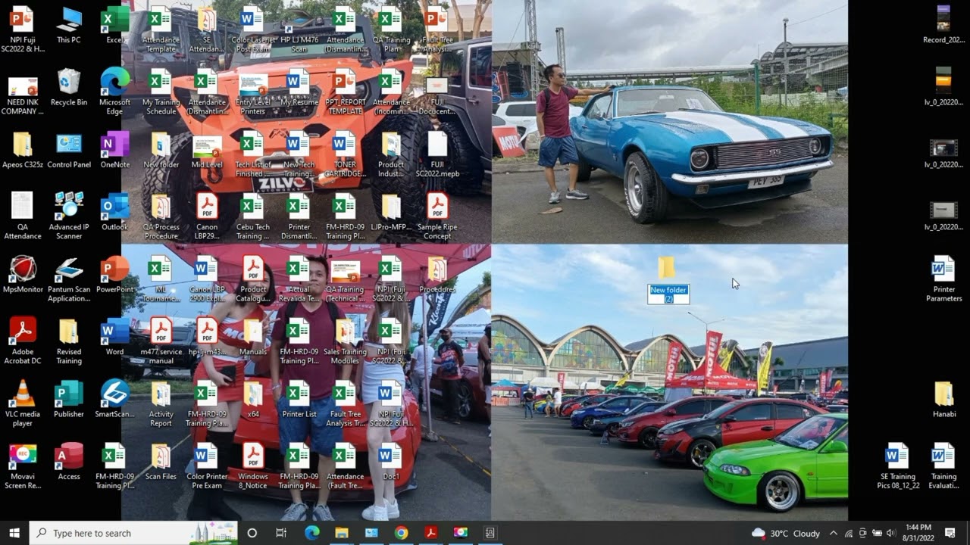970x545 pixels.
Task: Select the QA Attendance document
Action: point(23,216)
